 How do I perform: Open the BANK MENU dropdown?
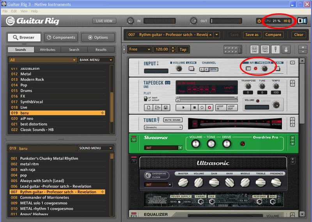(x=96, y=60)
